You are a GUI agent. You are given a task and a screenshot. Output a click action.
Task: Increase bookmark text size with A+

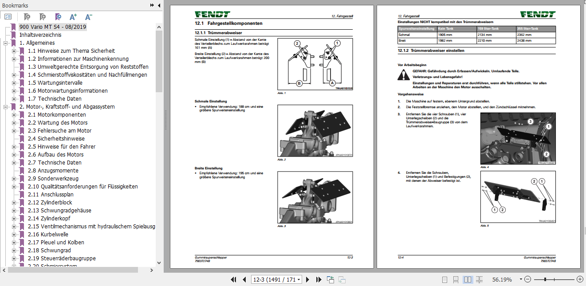[74, 17]
